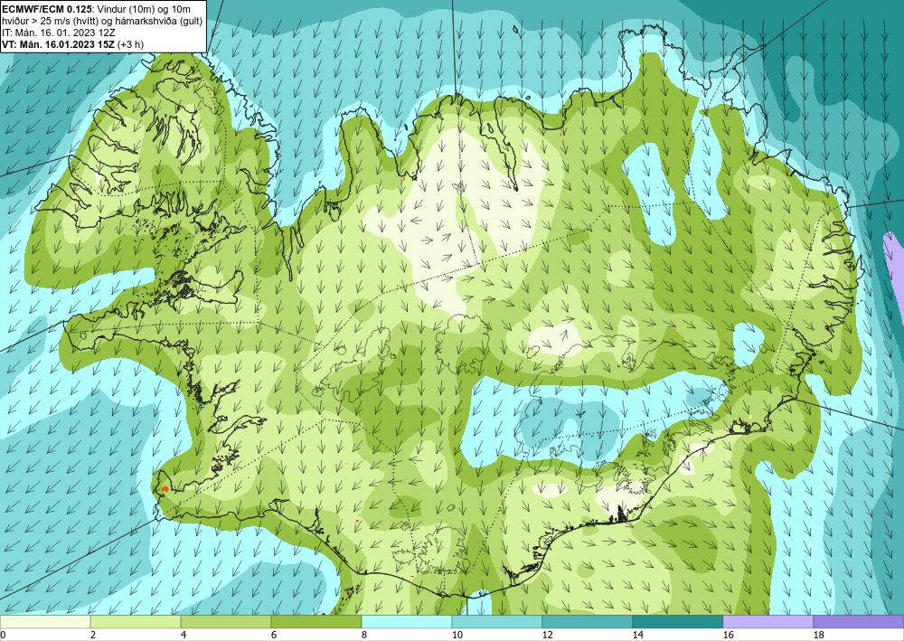Image resolution: width=904 pixels, height=641 pixels.
Task: Click the 8-10 m/s light cyan swatch
Action: point(407,622)
